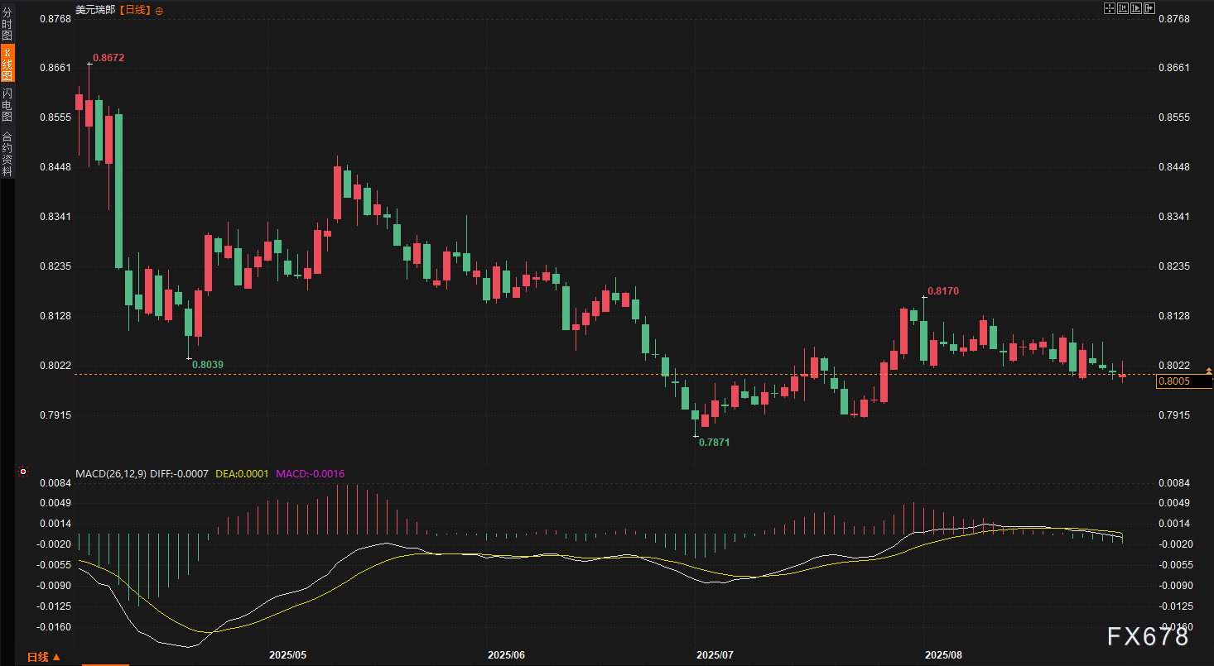Open the 合约资料 sidebar tab
1214x666 pixels.
tap(7, 154)
